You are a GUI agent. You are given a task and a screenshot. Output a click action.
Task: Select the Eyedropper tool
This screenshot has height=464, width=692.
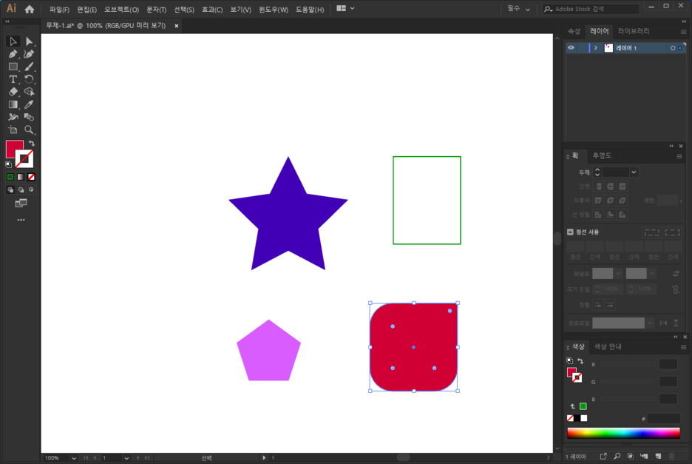[29, 105]
